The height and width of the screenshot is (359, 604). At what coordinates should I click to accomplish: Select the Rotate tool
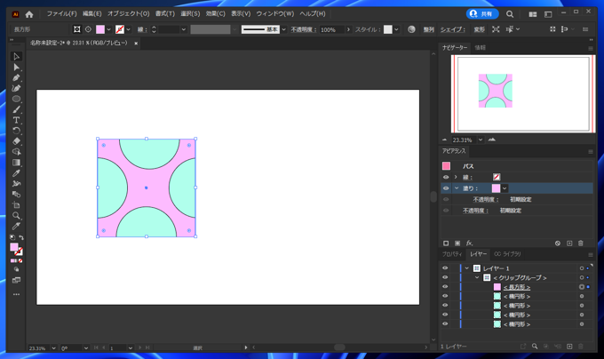point(16,131)
